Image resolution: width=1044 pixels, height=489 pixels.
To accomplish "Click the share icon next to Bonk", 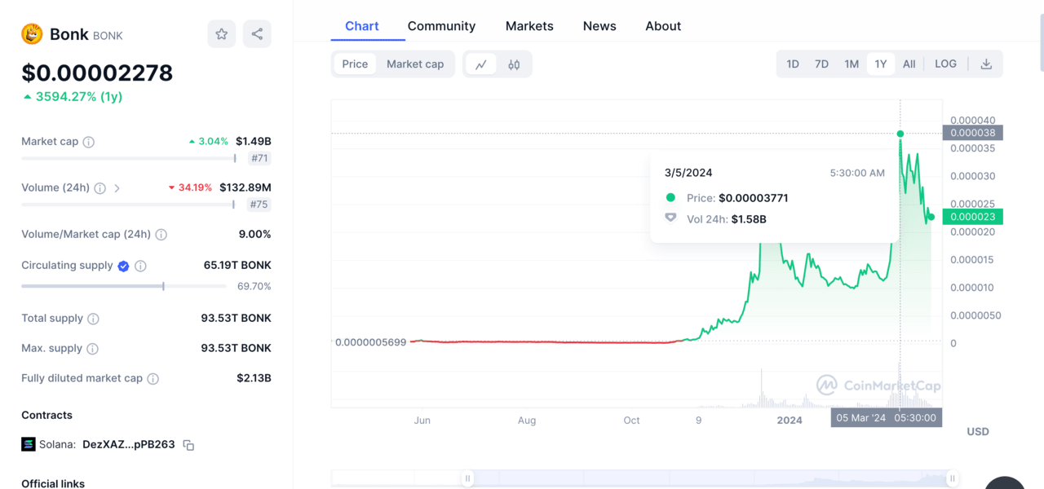I will 257,34.
